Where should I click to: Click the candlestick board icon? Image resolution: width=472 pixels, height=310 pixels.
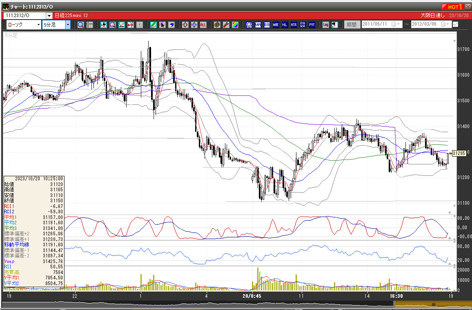122,24
